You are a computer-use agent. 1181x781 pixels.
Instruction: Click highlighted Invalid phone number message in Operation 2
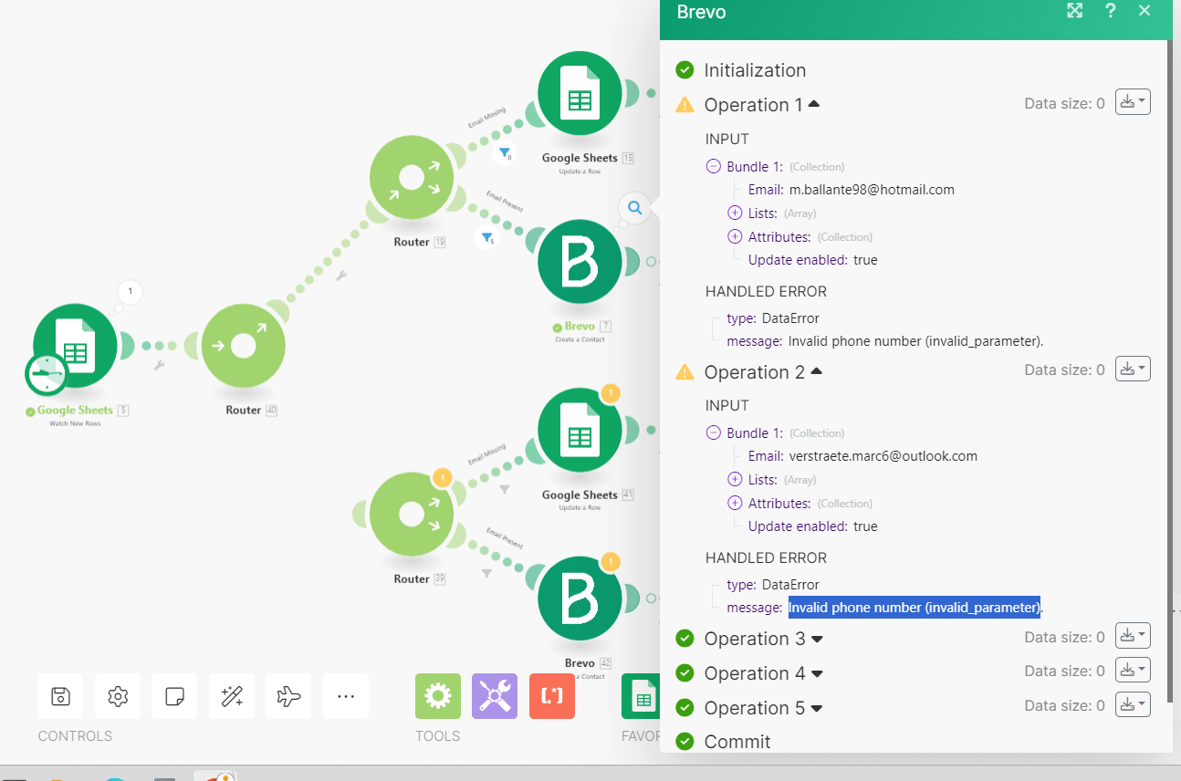pos(914,608)
